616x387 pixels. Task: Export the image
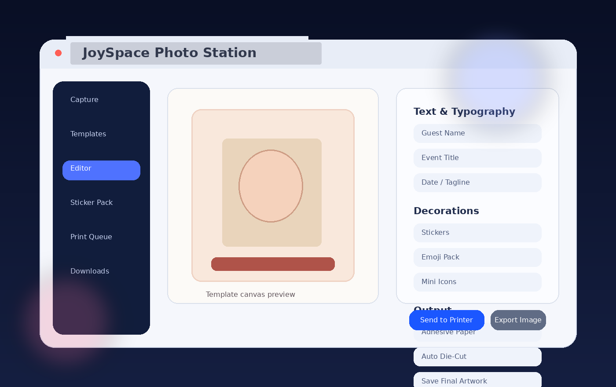[x=518, y=320]
